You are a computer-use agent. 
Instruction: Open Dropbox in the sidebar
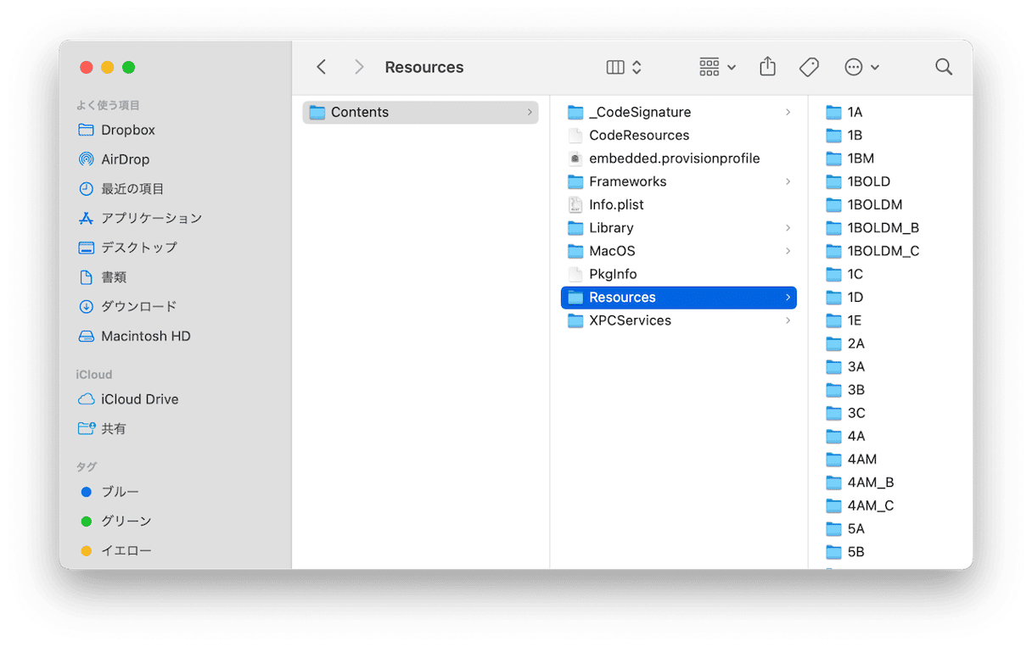point(127,130)
